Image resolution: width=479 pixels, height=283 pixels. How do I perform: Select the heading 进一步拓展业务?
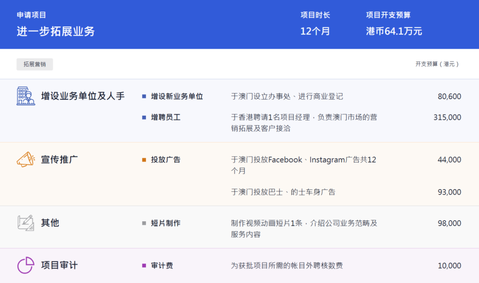point(55,31)
